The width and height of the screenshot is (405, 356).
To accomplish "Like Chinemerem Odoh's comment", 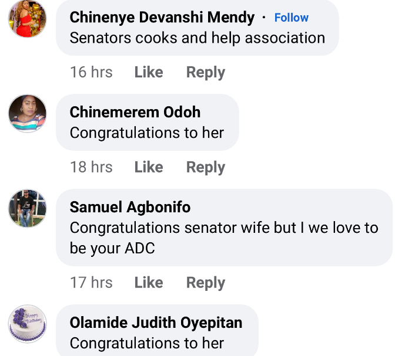I will coord(148,167).
